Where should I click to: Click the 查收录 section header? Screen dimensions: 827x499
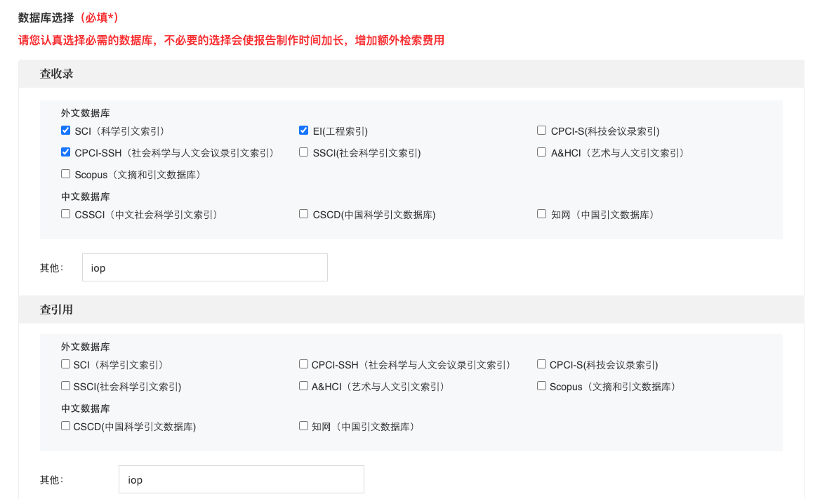click(x=411, y=74)
